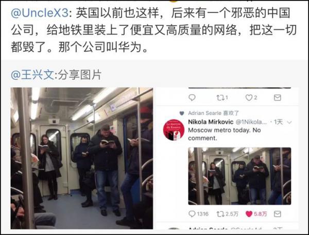This screenshot has height=235, width=309.
Task: Click the small heart icon beside Adrian Searle
Action: pos(182,113)
